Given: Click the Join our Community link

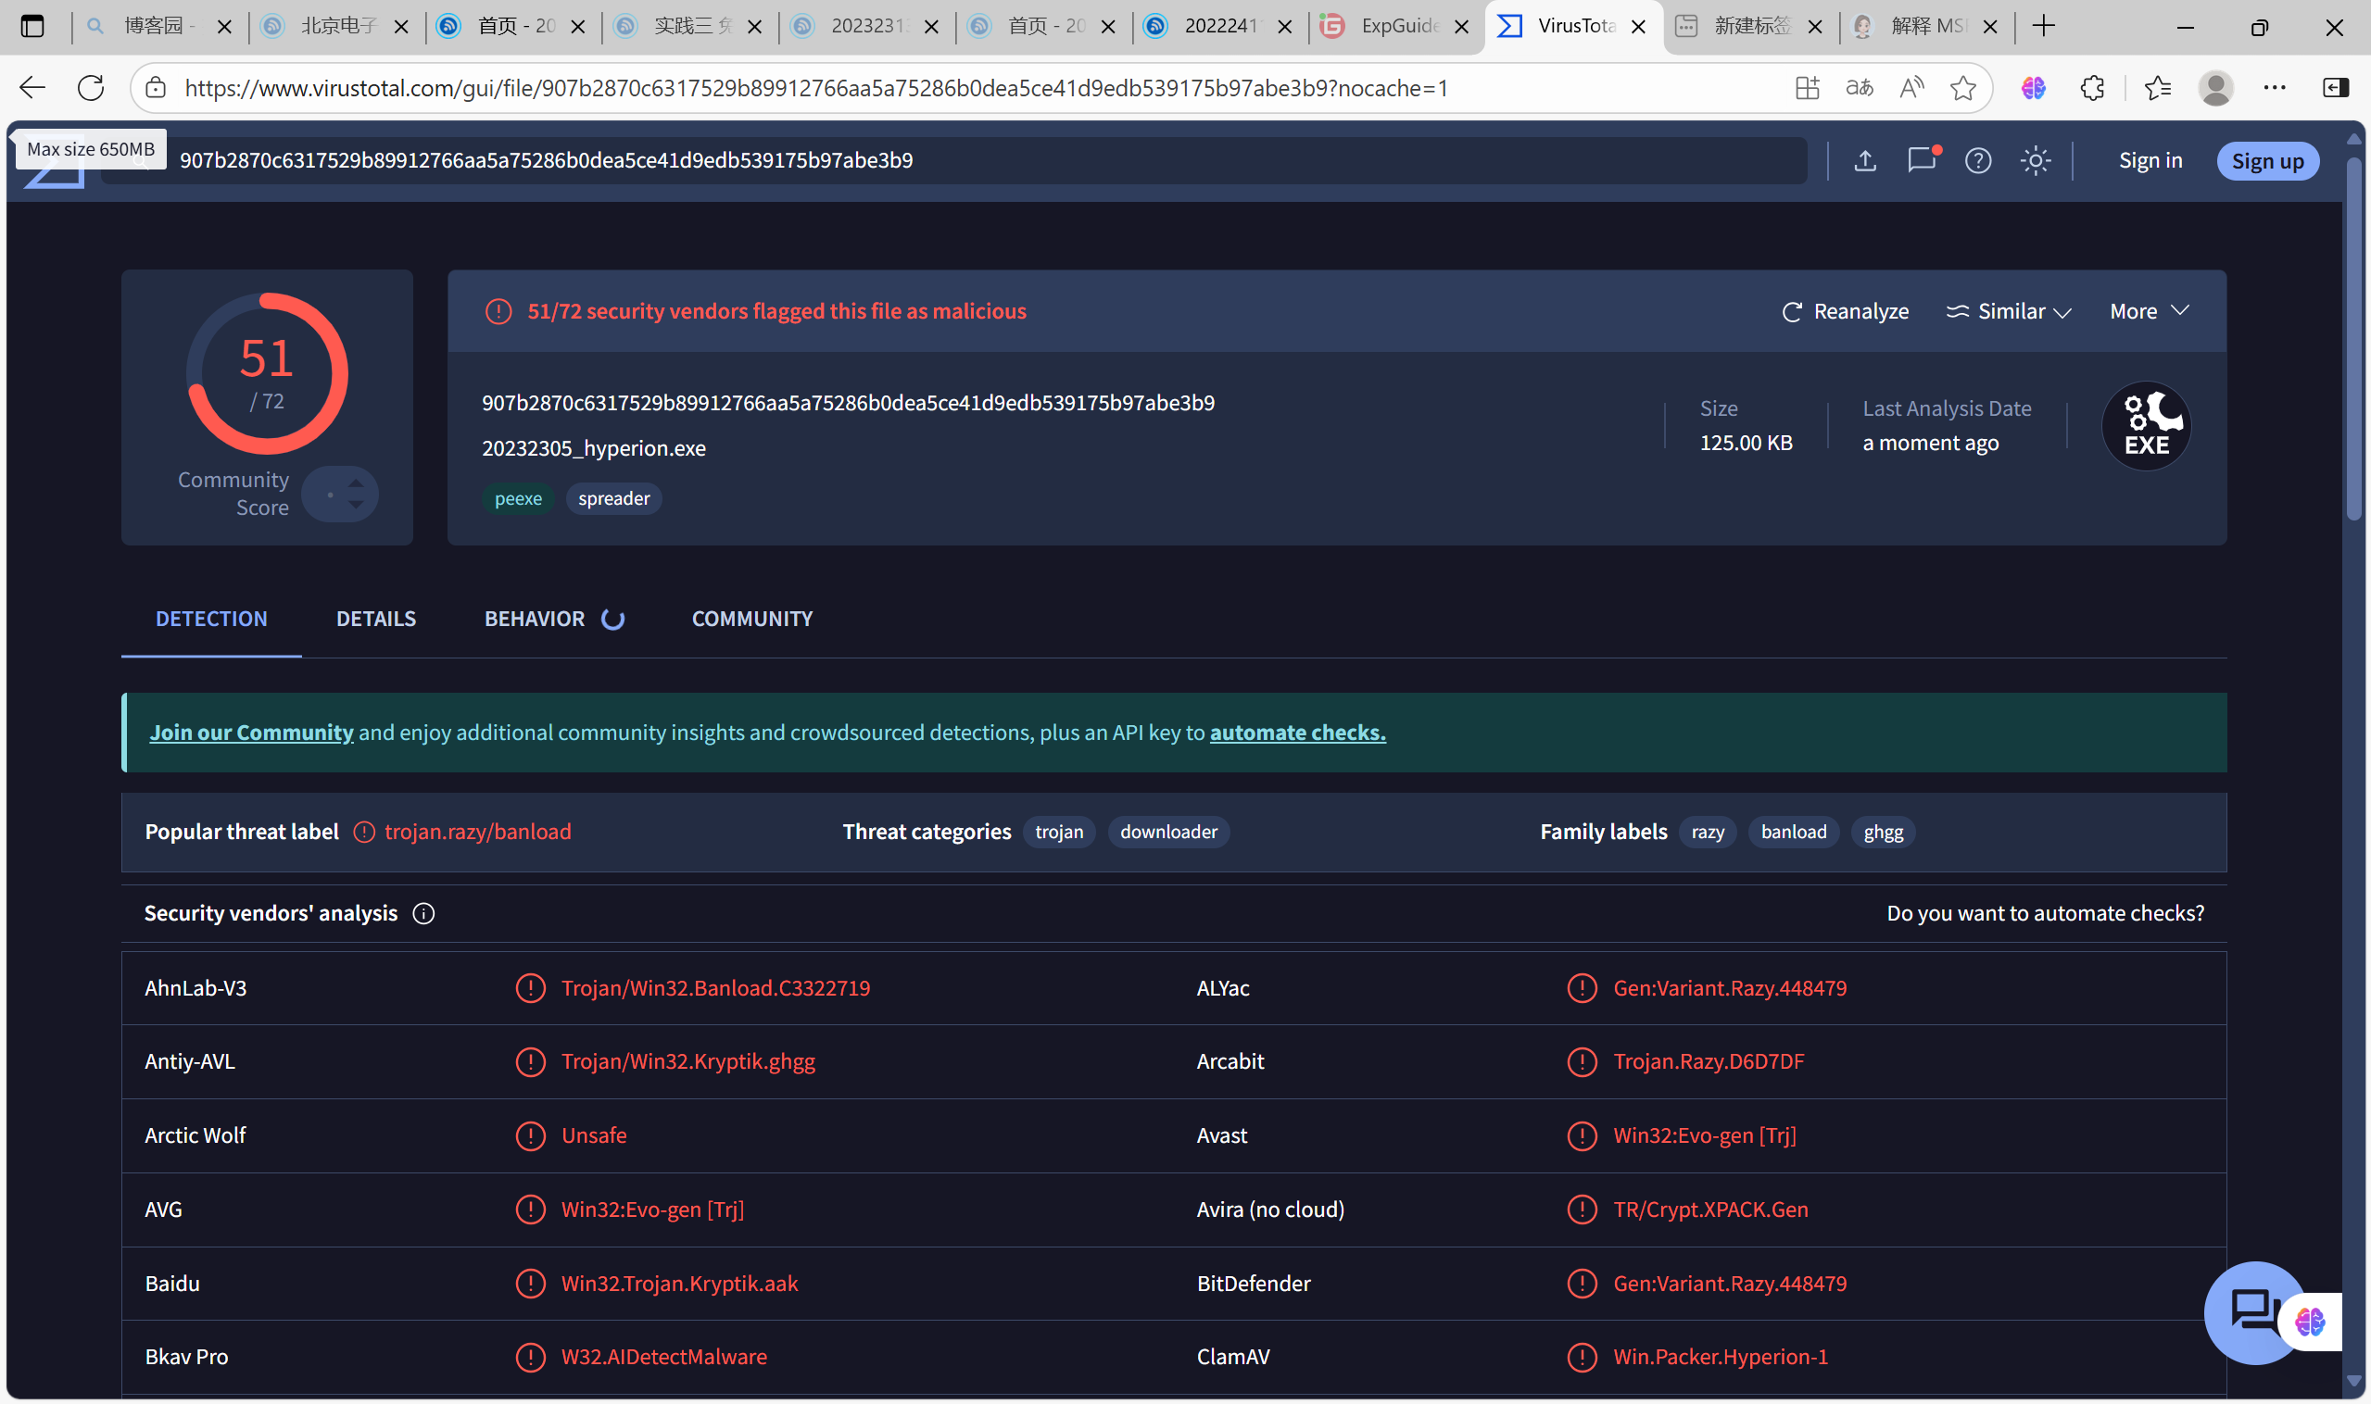Looking at the screenshot, I should (x=251, y=733).
